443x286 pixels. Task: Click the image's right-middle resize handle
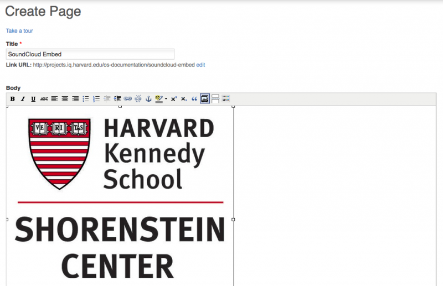233,220
